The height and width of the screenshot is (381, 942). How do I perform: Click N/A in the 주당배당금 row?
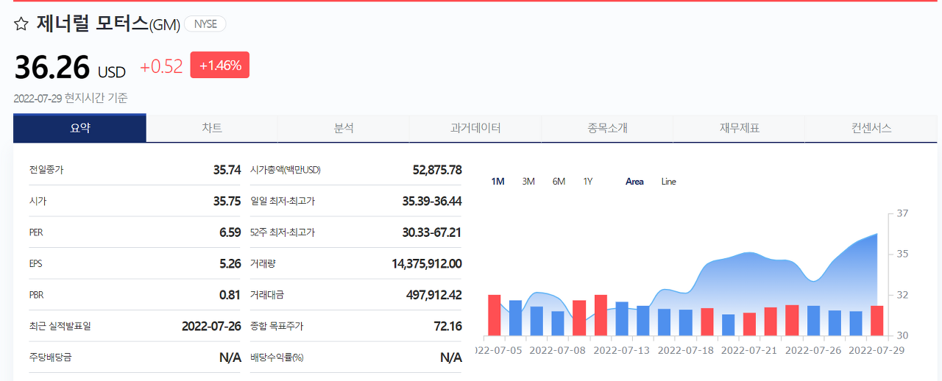(x=230, y=357)
